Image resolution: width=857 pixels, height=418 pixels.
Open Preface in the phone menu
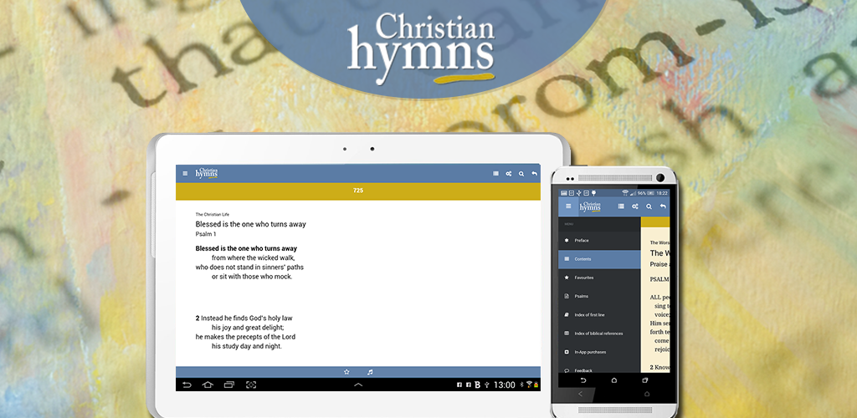pos(599,241)
